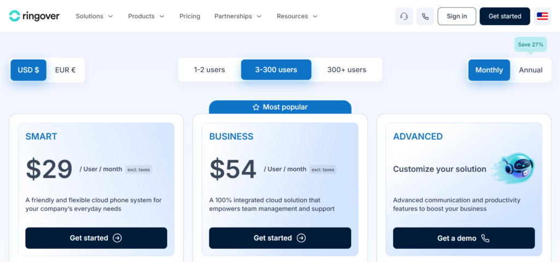Select the USD $ currency option
Image resolution: width=560 pixels, height=262 pixels.
(28, 70)
